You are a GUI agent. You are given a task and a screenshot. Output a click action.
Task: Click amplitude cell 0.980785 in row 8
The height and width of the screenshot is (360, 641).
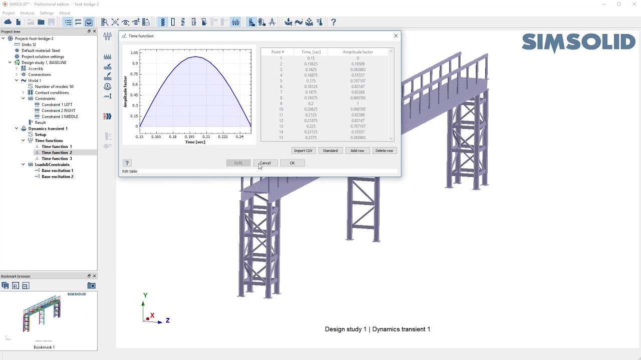tap(358, 97)
